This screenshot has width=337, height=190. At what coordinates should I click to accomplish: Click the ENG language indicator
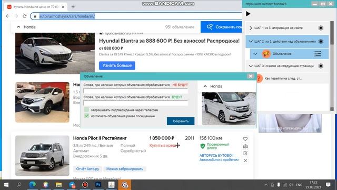(299, 185)
